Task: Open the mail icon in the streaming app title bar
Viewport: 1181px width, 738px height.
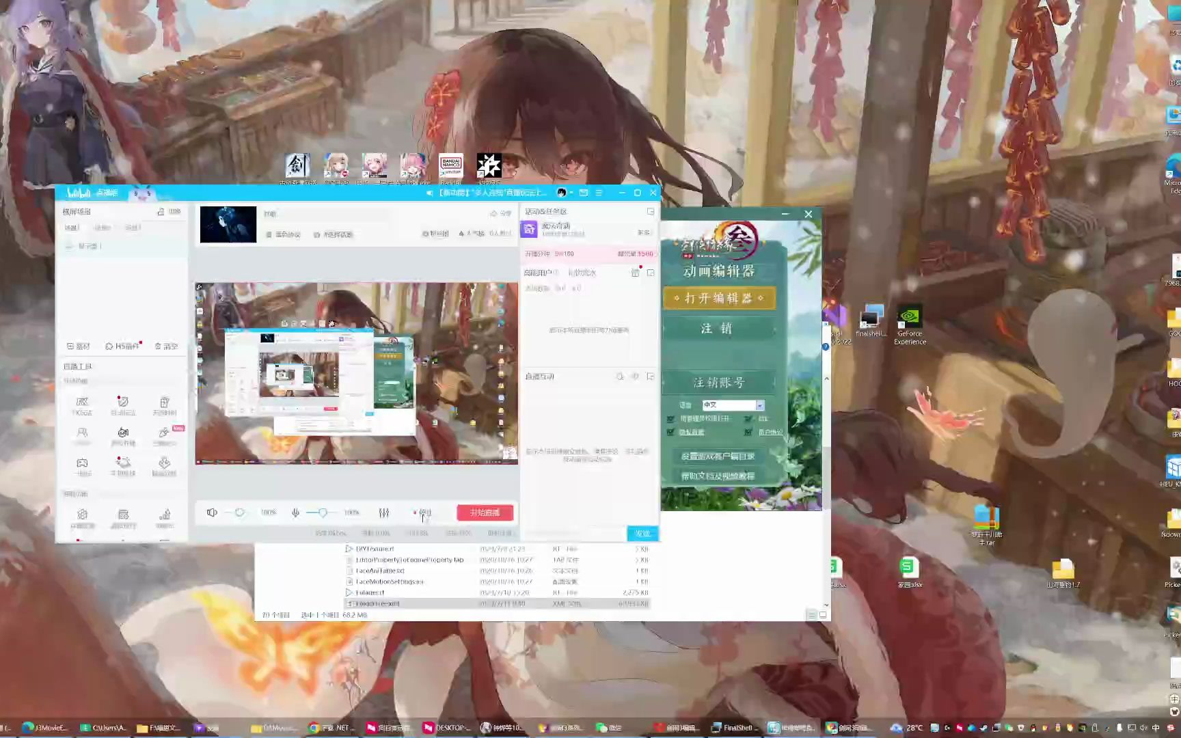Action: tap(584, 193)
